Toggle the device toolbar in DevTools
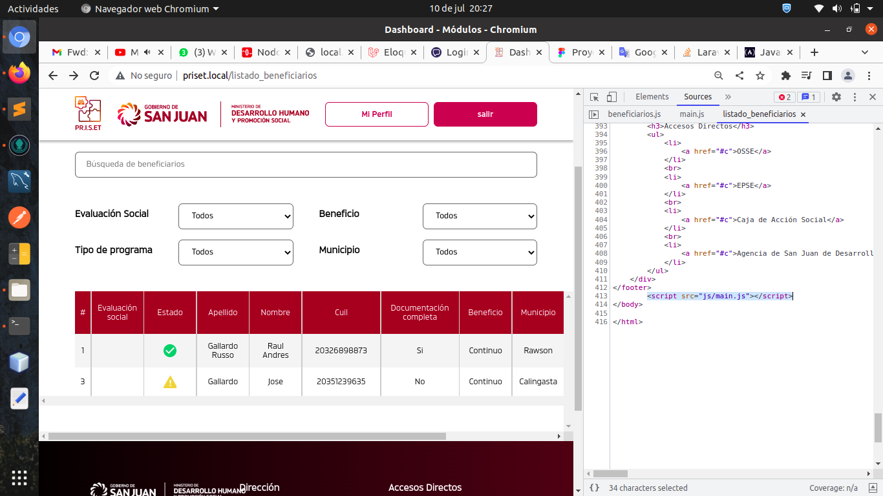The image size is (883, 496). [612, 97]
